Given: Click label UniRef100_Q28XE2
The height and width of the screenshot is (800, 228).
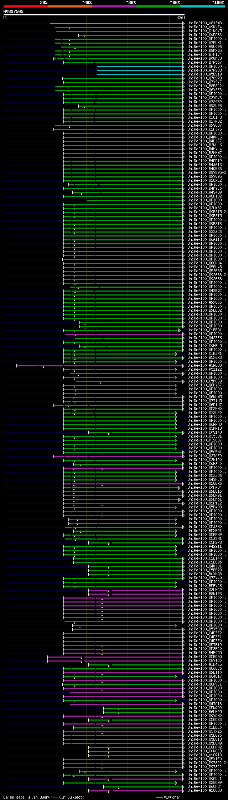Looking at the screenshot, I should click(204, 181).
